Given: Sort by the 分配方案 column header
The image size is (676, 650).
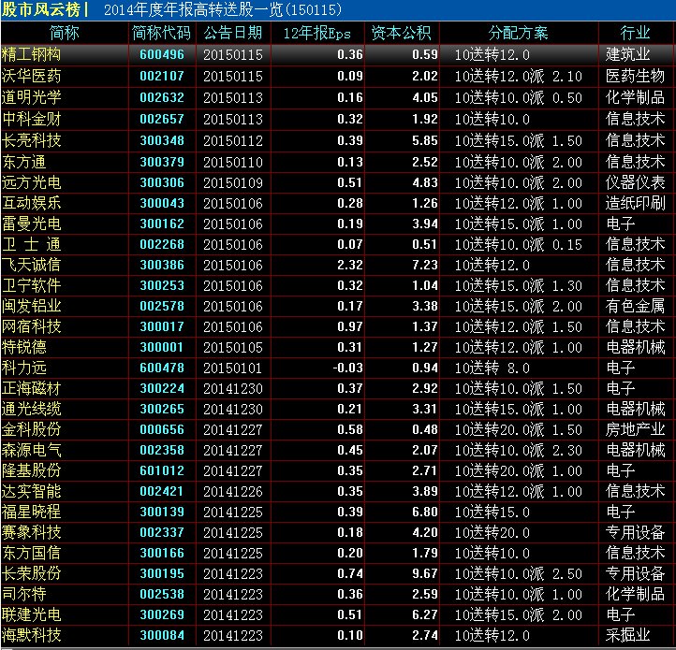Looking at the screenshot, I should pos(518,33).
